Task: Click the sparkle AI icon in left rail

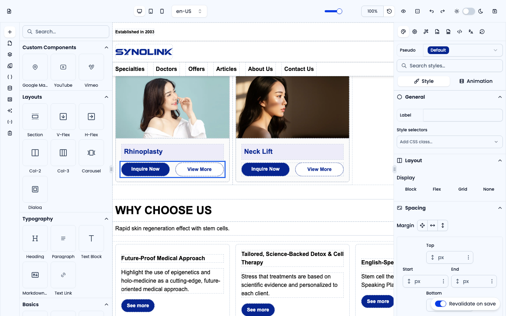Action: coord(10,111)
